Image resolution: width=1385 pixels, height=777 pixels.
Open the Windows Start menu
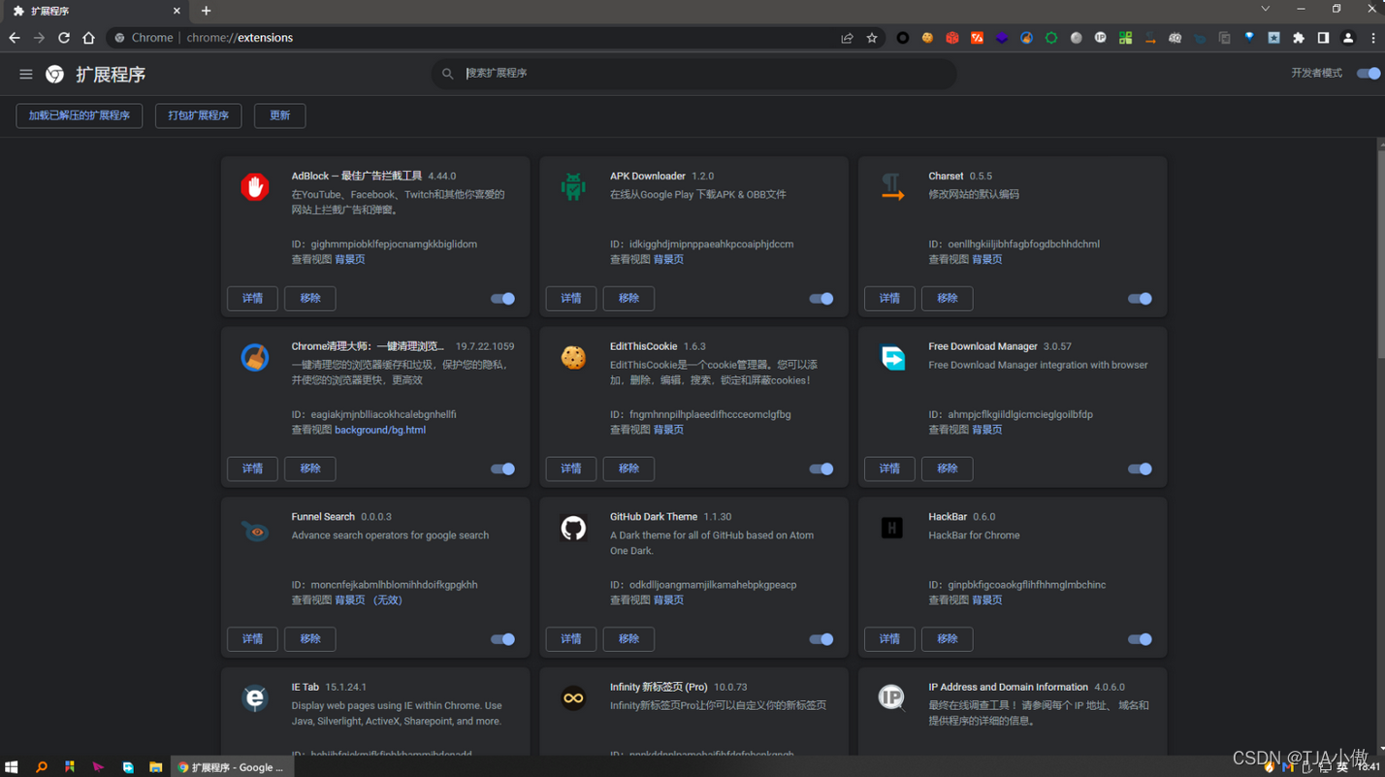12,766
